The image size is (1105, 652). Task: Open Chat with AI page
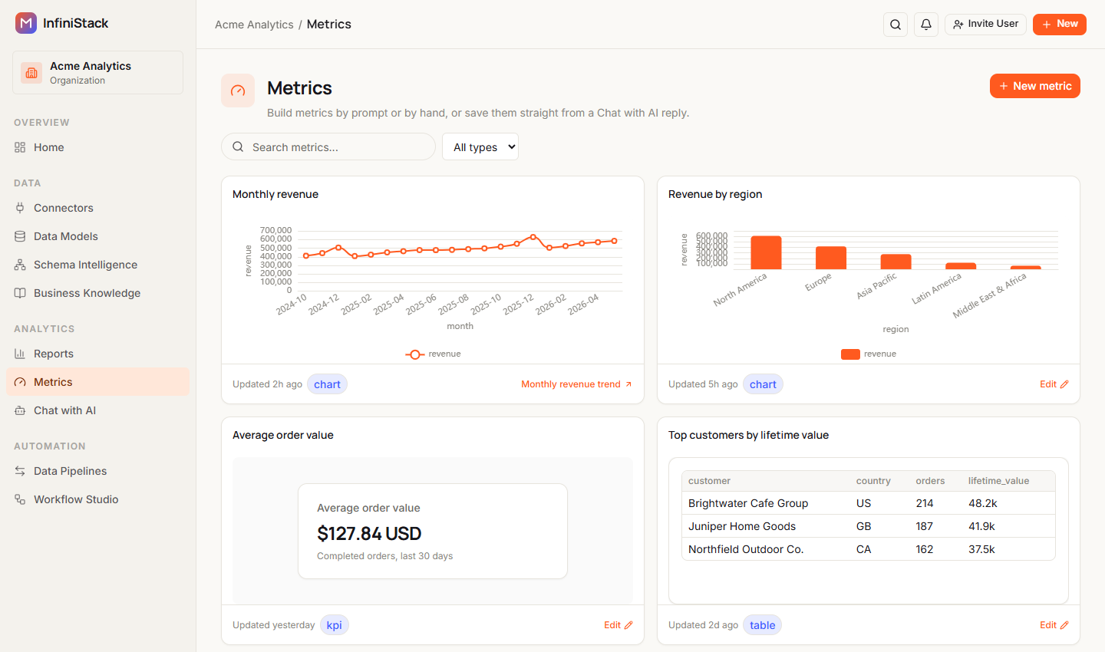point(97,410)
